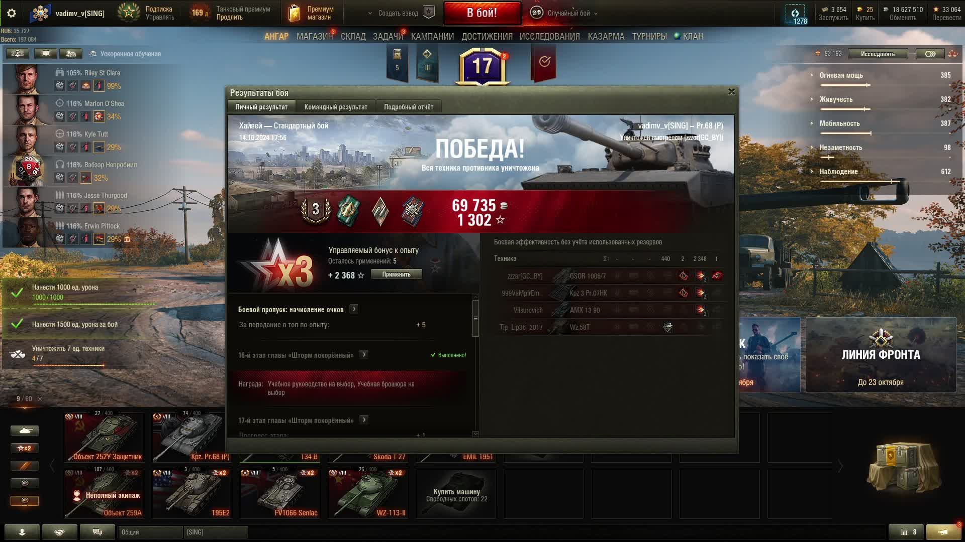Expand Battle Pass points details arrow

point(354,309)
